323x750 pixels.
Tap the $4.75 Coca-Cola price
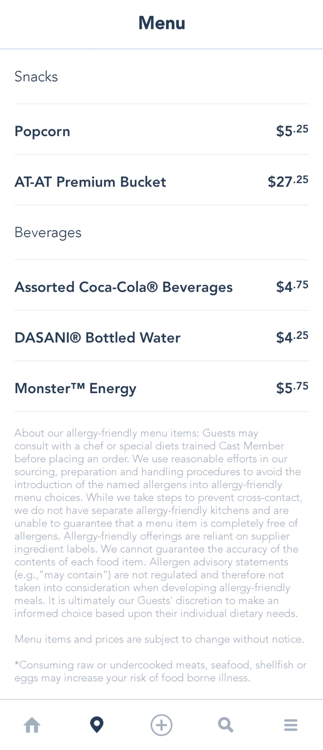[292, 287]
